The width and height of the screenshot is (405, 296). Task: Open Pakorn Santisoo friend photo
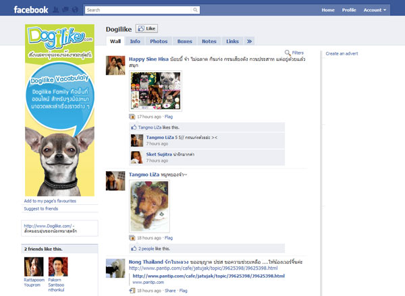tap(58, 266)
